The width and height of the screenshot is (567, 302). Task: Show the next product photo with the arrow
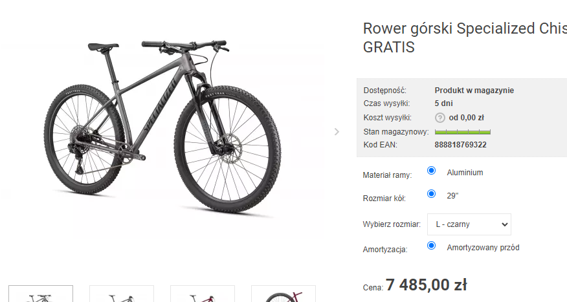click(337, 132)
